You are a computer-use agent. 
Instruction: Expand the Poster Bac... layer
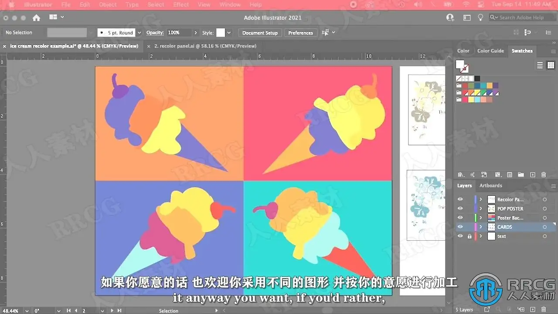tap(481, 218)
